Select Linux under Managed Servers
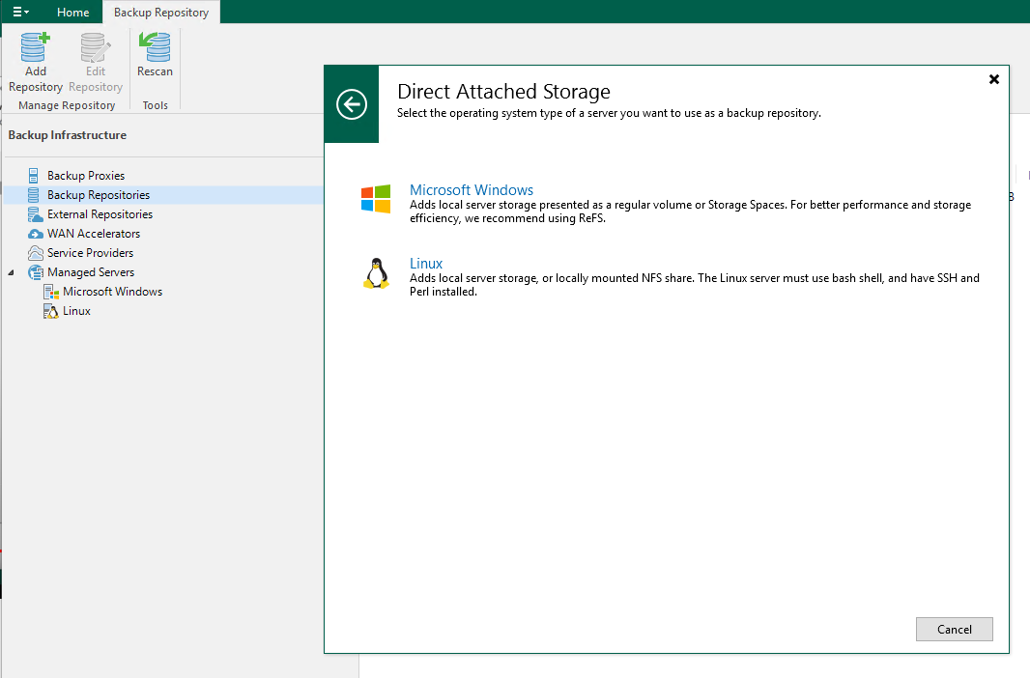 point(76,311)
